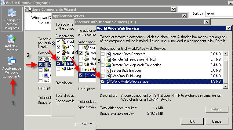The height and width of the screenshot is (130, 233).
Task: Uncheck first checkbox in Application Server list
Action: pos(58,41)
